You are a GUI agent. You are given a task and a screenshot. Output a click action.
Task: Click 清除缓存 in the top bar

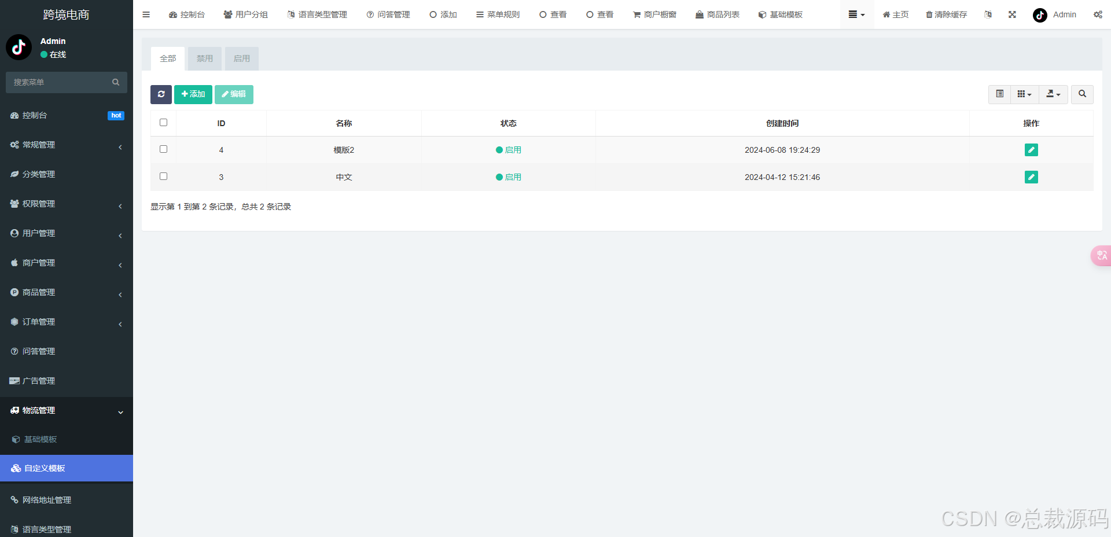[x=946, y=14]
